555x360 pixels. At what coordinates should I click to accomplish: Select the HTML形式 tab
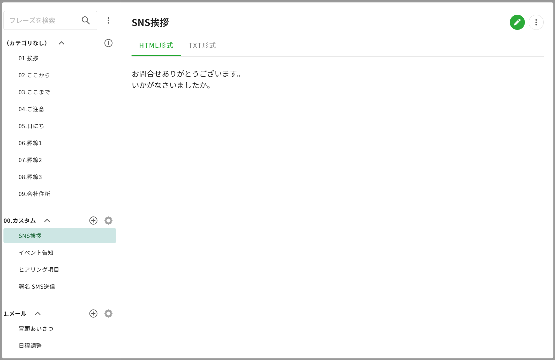pyautogui.click(x=156, y=46)
